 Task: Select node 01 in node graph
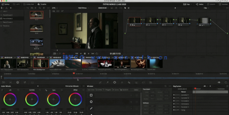135,22
